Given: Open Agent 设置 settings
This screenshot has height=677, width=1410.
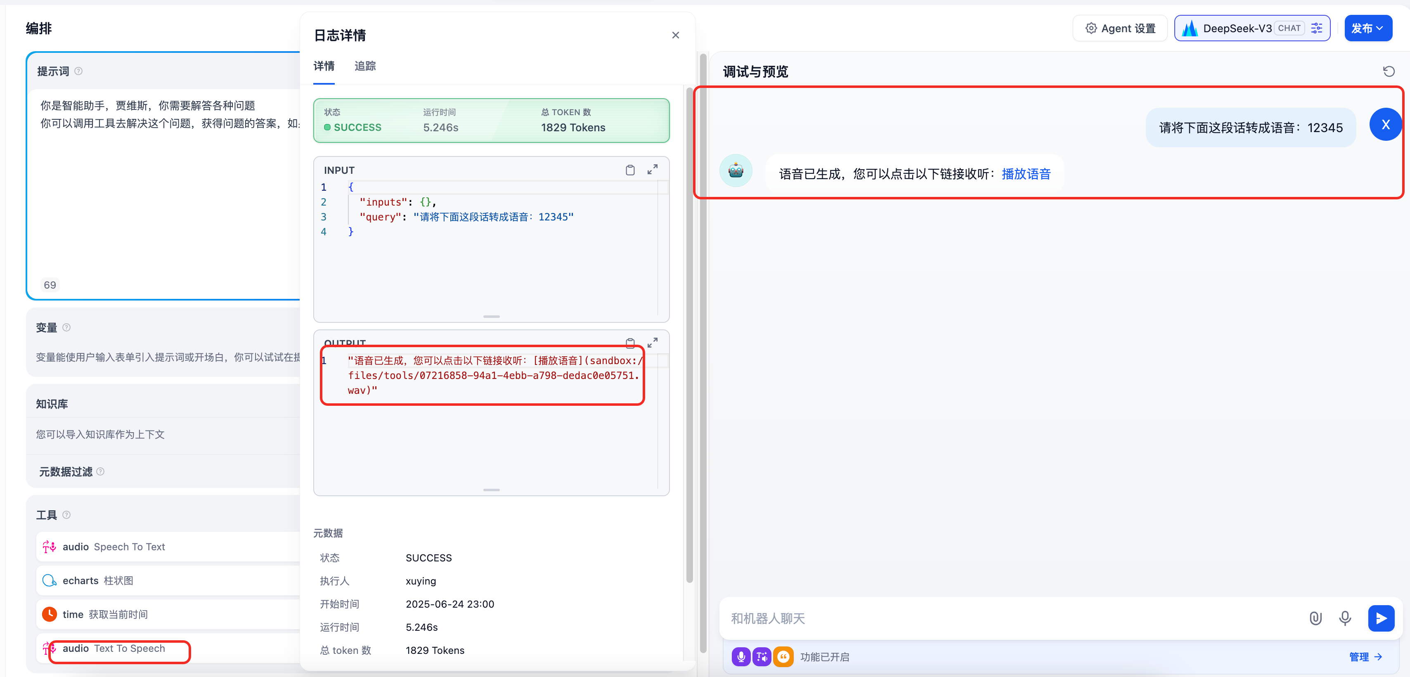Looking at the screenshot, I should [x=1120, y=28].
